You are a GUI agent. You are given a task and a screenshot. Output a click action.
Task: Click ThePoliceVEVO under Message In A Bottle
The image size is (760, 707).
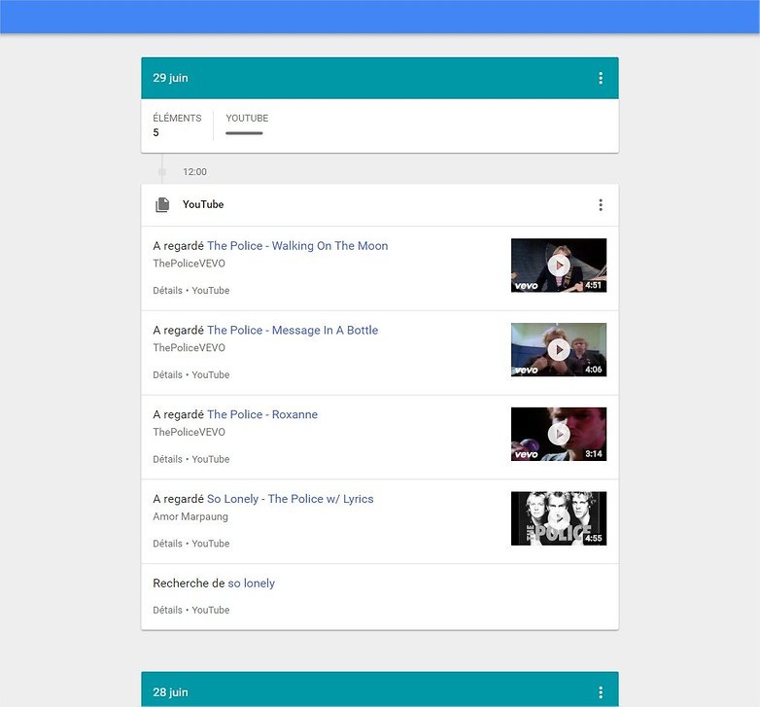[190, 348]
